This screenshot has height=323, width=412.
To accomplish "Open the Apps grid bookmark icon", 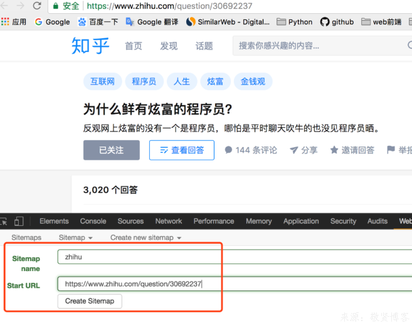I will [5, 22].
